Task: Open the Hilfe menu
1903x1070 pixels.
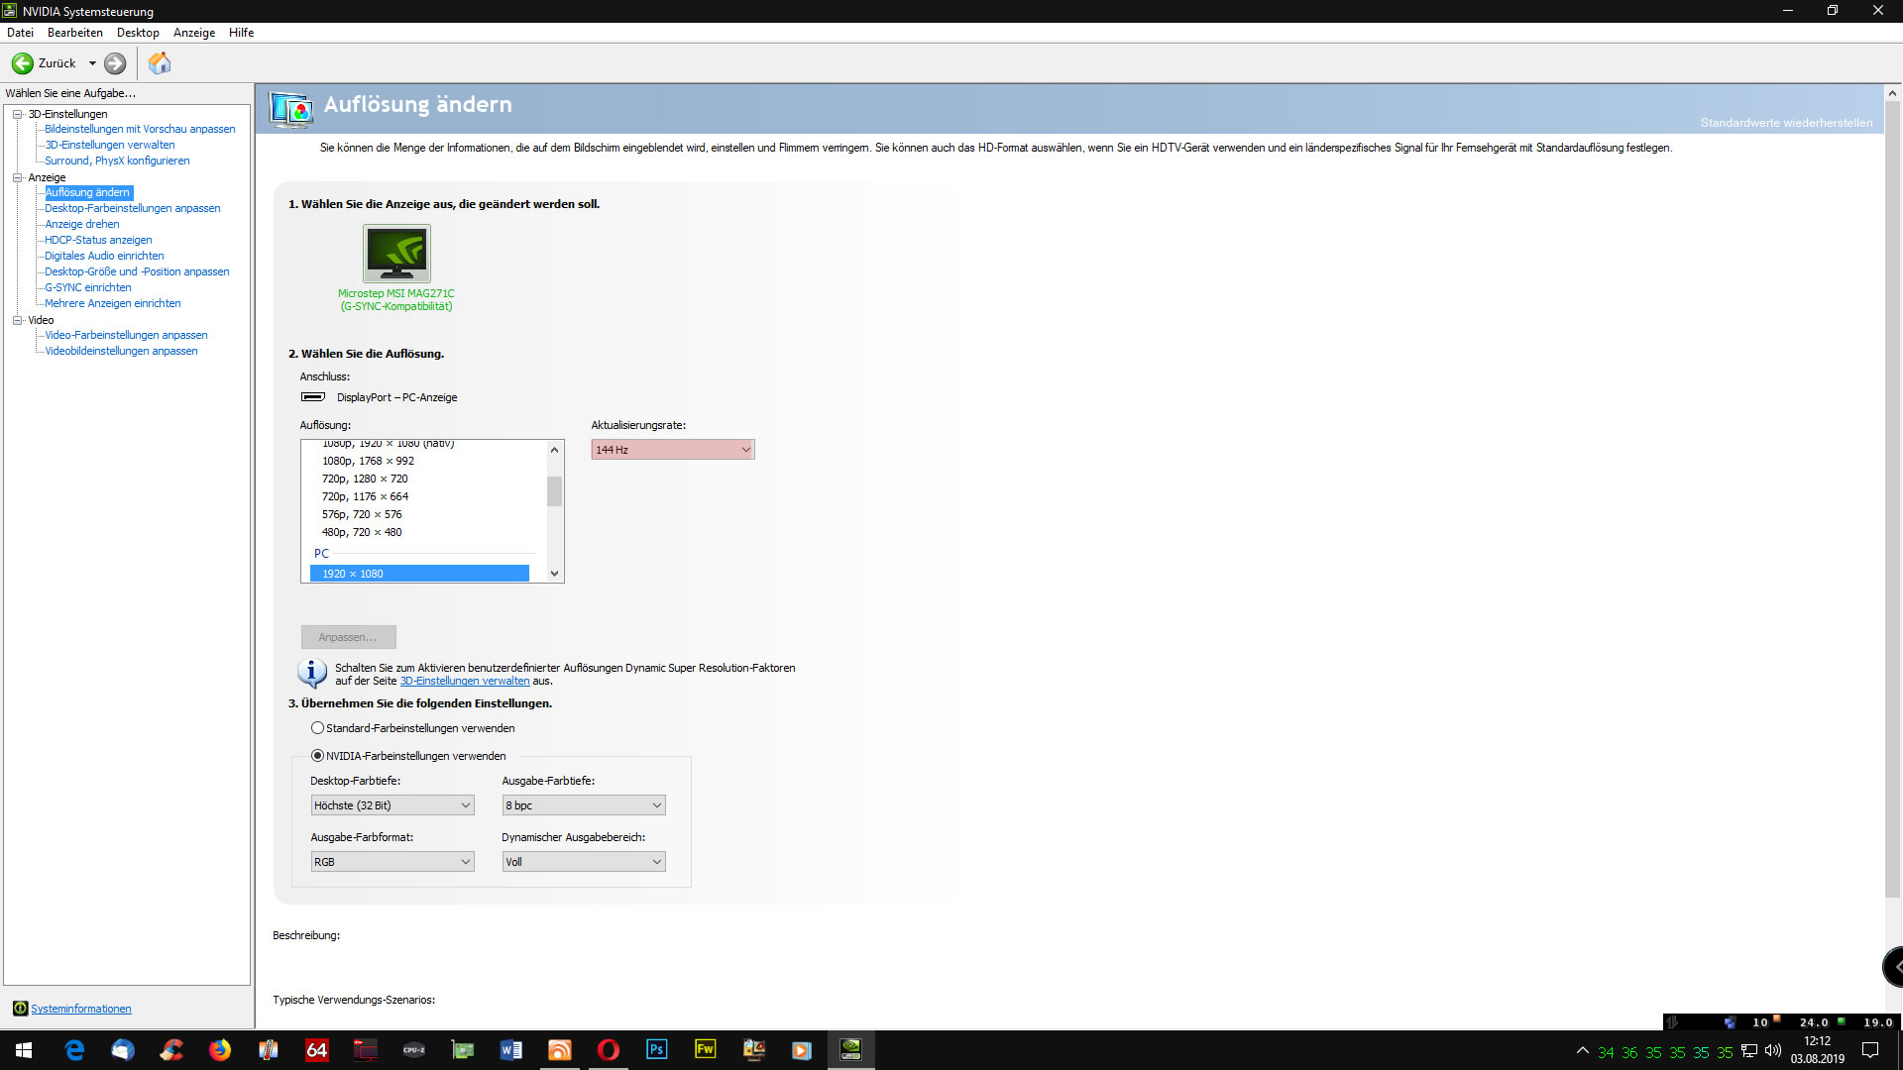Action: tap(241, 33)
